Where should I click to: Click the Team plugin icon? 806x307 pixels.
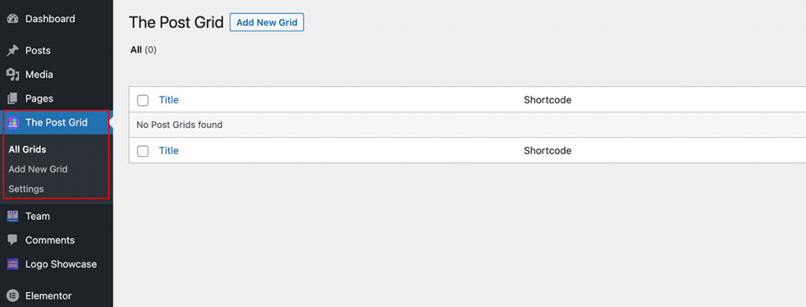(x=13, y=216)
